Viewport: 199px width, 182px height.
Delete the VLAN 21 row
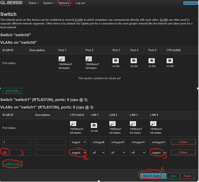tap(183, 153)
